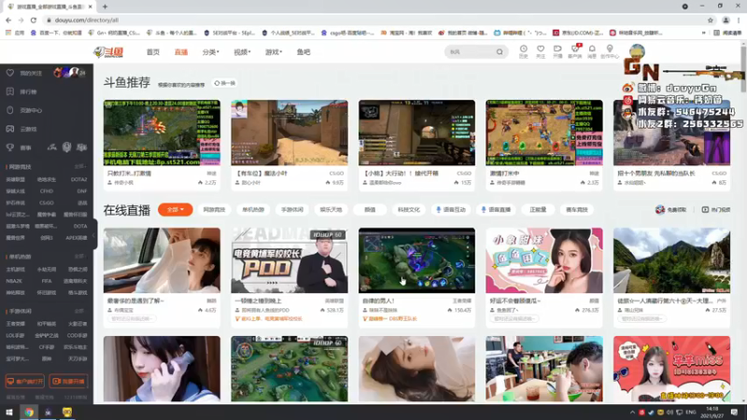This screenshot has width=747, height=420.
Task: Filter live streams by 单机热游
Action: [253, 209]
